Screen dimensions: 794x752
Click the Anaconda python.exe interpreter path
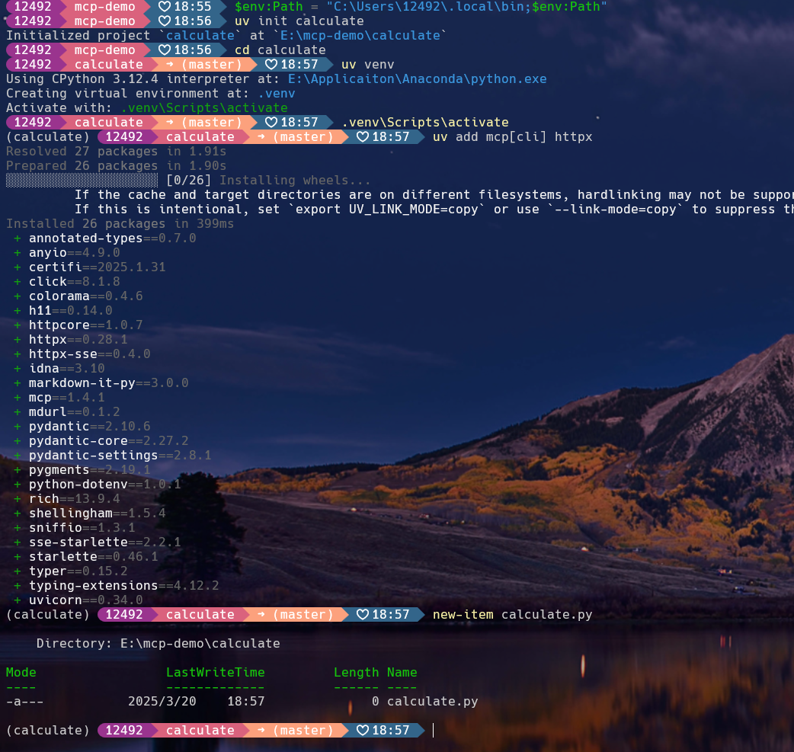click(417, 79)
